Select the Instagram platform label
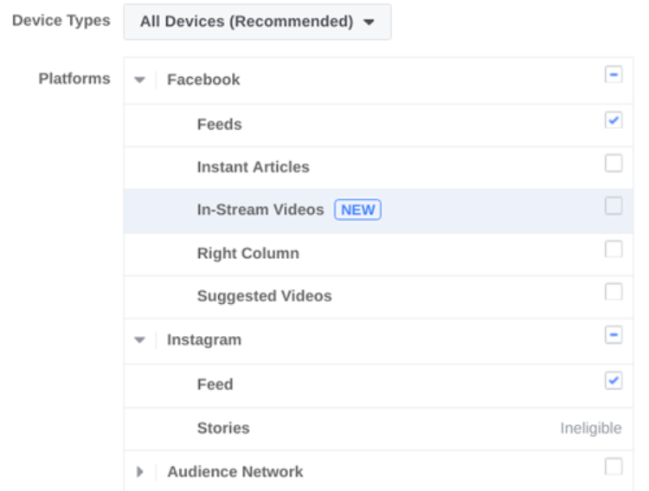The image size is (649, 491). pyautogui.click(x=204, y=339)
